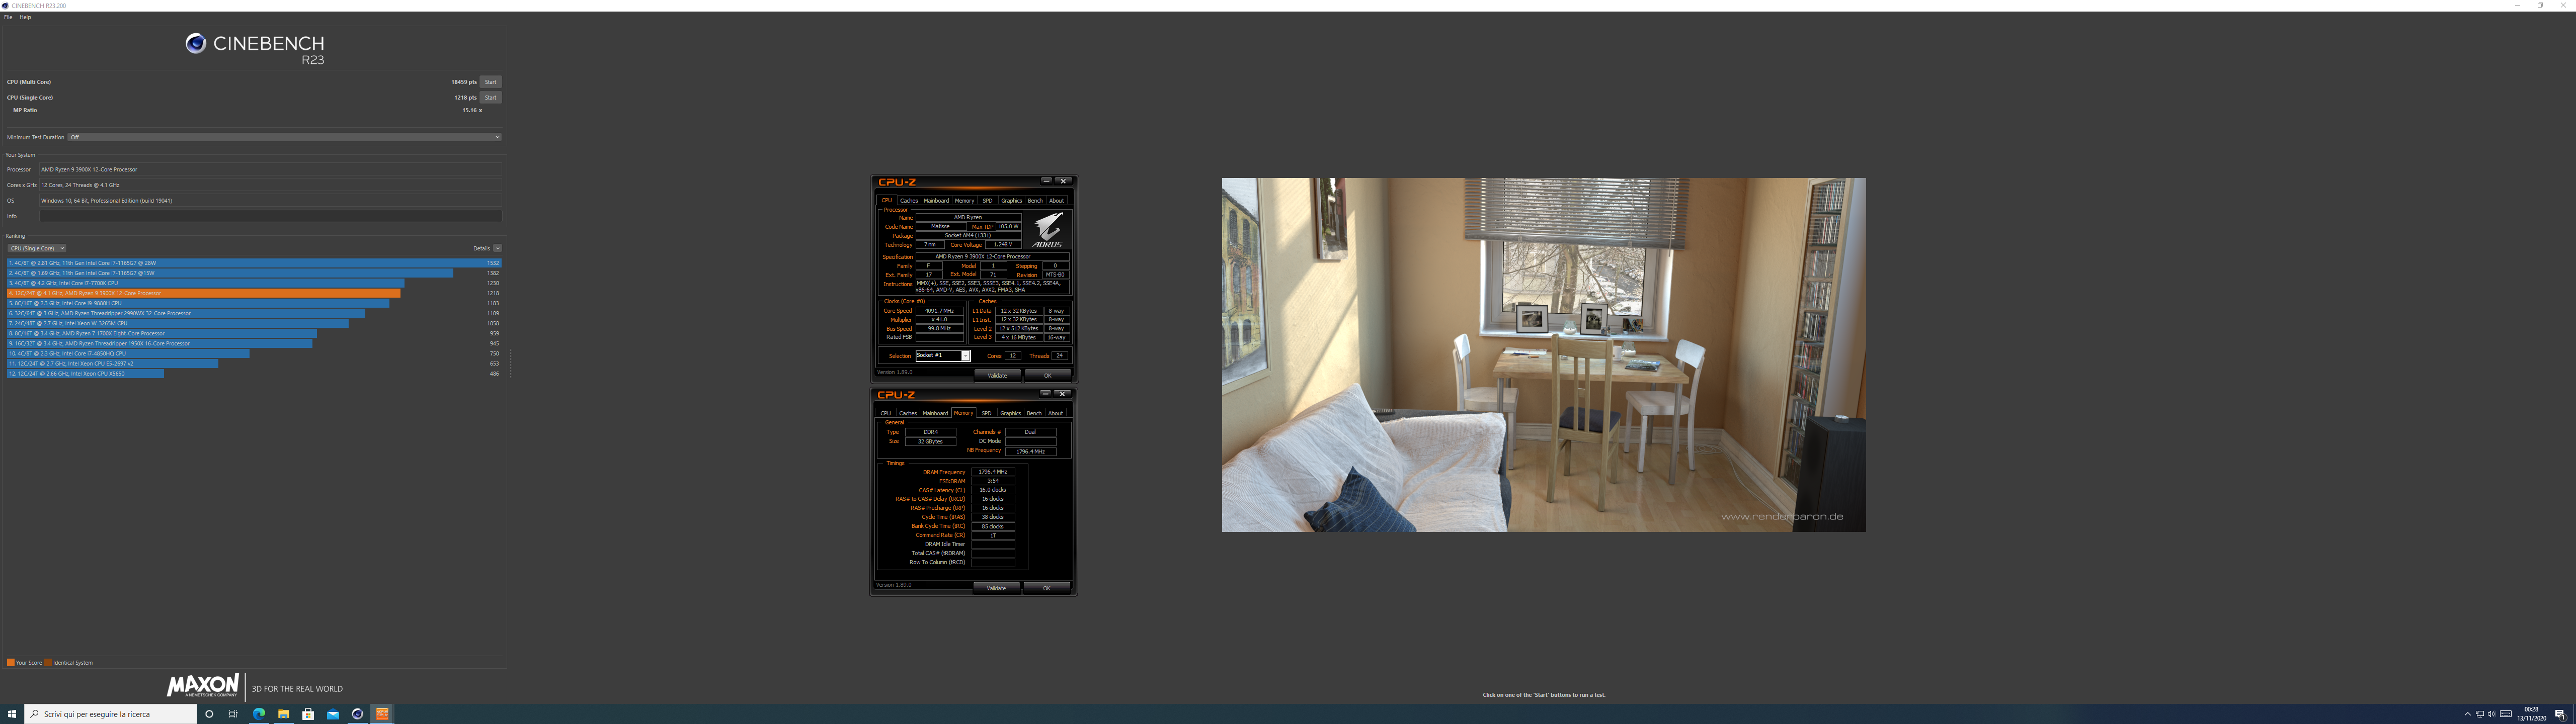
Task: Open File Explorer from the taskbar
Action: click(284, 714)
